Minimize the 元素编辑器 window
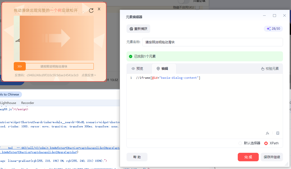 (264, 15)
